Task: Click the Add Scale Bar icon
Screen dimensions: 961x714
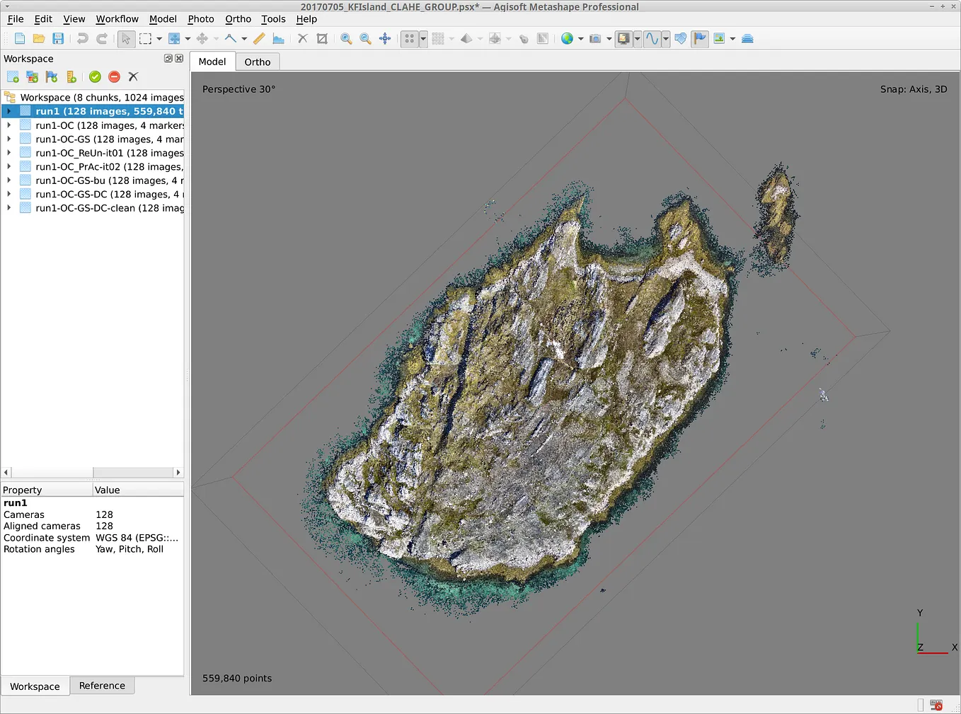Action: coord(71,76)
